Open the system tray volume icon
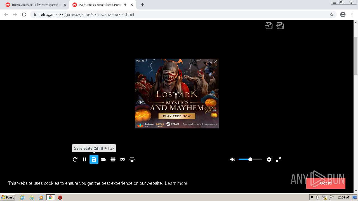 318,197
